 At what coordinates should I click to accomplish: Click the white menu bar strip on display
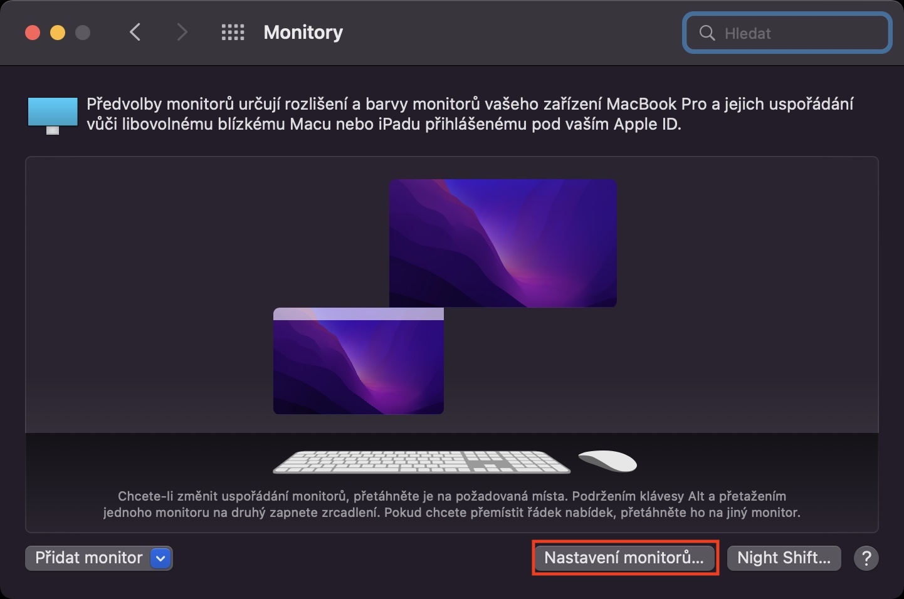point(359,314)
